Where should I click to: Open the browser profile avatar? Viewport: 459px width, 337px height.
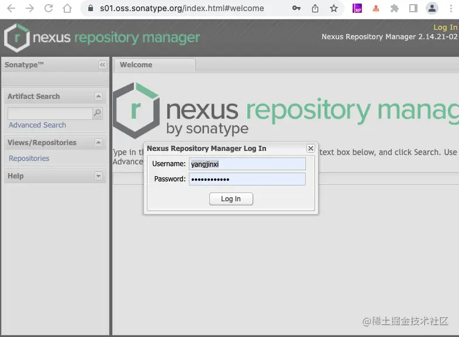click(432, 8)
